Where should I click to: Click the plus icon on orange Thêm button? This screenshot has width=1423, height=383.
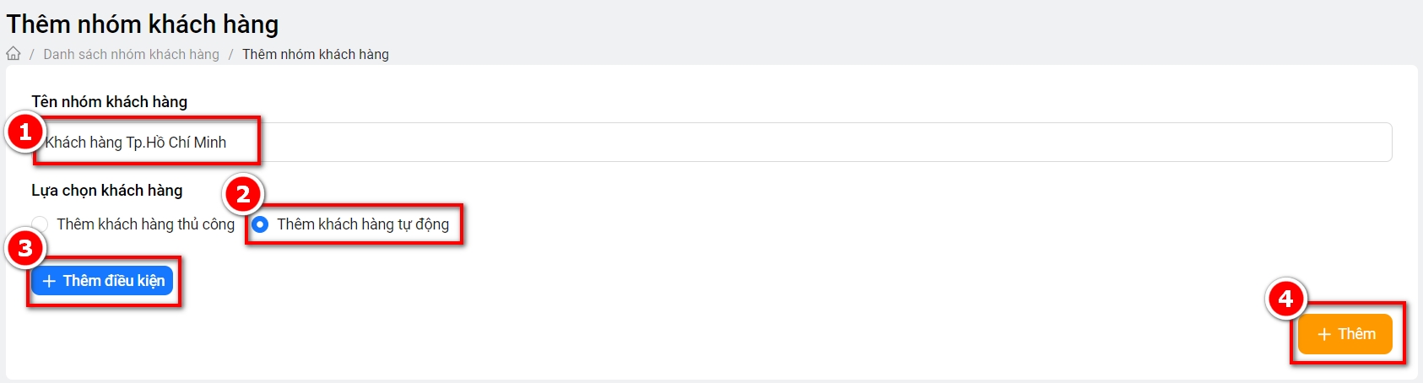tap(1324, 335)
